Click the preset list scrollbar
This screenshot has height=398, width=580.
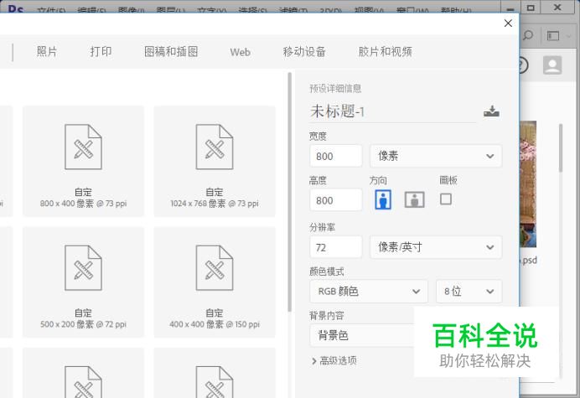290,193
